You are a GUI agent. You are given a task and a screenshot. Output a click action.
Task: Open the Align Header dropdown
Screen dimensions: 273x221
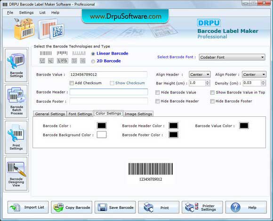200,75
